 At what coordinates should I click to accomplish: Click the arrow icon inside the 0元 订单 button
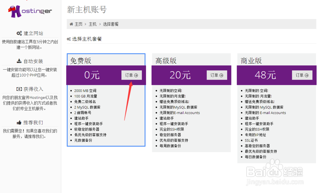137,75
